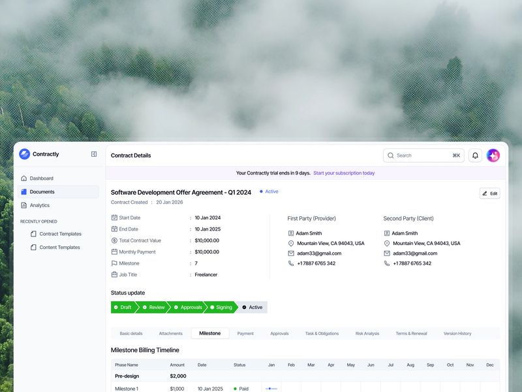Screen dimensions: 522x392
Task: Click the End Date calendar icon
Action: tap(114, 229)
